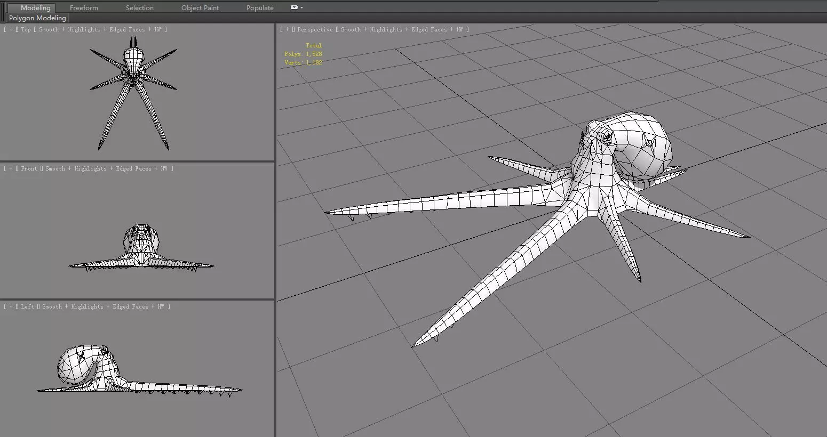The height and width of the screenshot is (437, 827).
Task: Click the Top viewport view label
Action: pyautogui.click(x=26, y=30)
